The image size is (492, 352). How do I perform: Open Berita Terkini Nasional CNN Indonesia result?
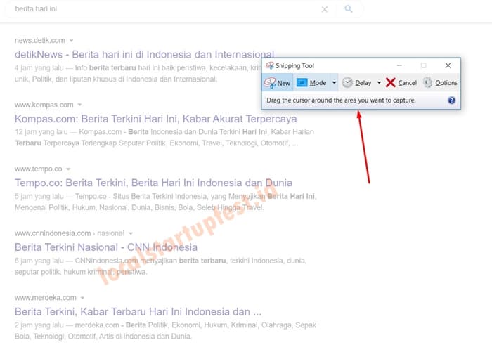click(106, 247)
